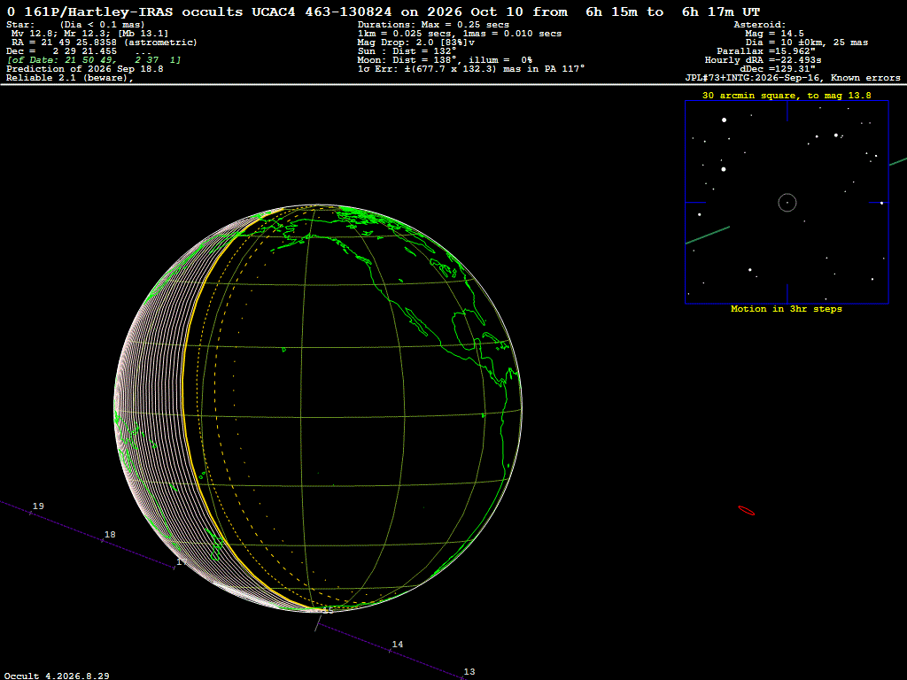Click the 'Mag Drop: 2.0 [83%]v' entry
Image resolution: width=907 pixels, height=680 pixels.
(416, 42)
